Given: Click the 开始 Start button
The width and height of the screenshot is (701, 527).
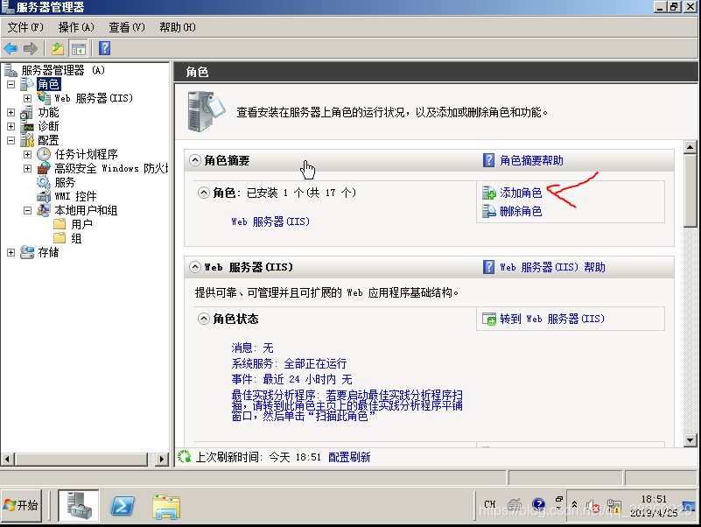Looking at the screenshot, I should (21, 505).
